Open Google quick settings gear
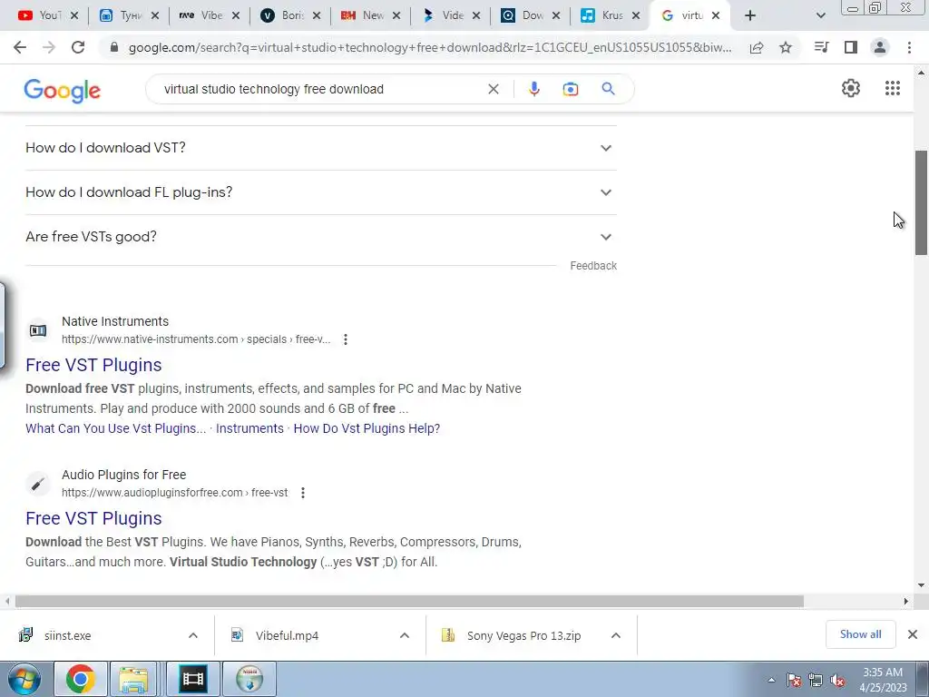 [x=851, y=88]
